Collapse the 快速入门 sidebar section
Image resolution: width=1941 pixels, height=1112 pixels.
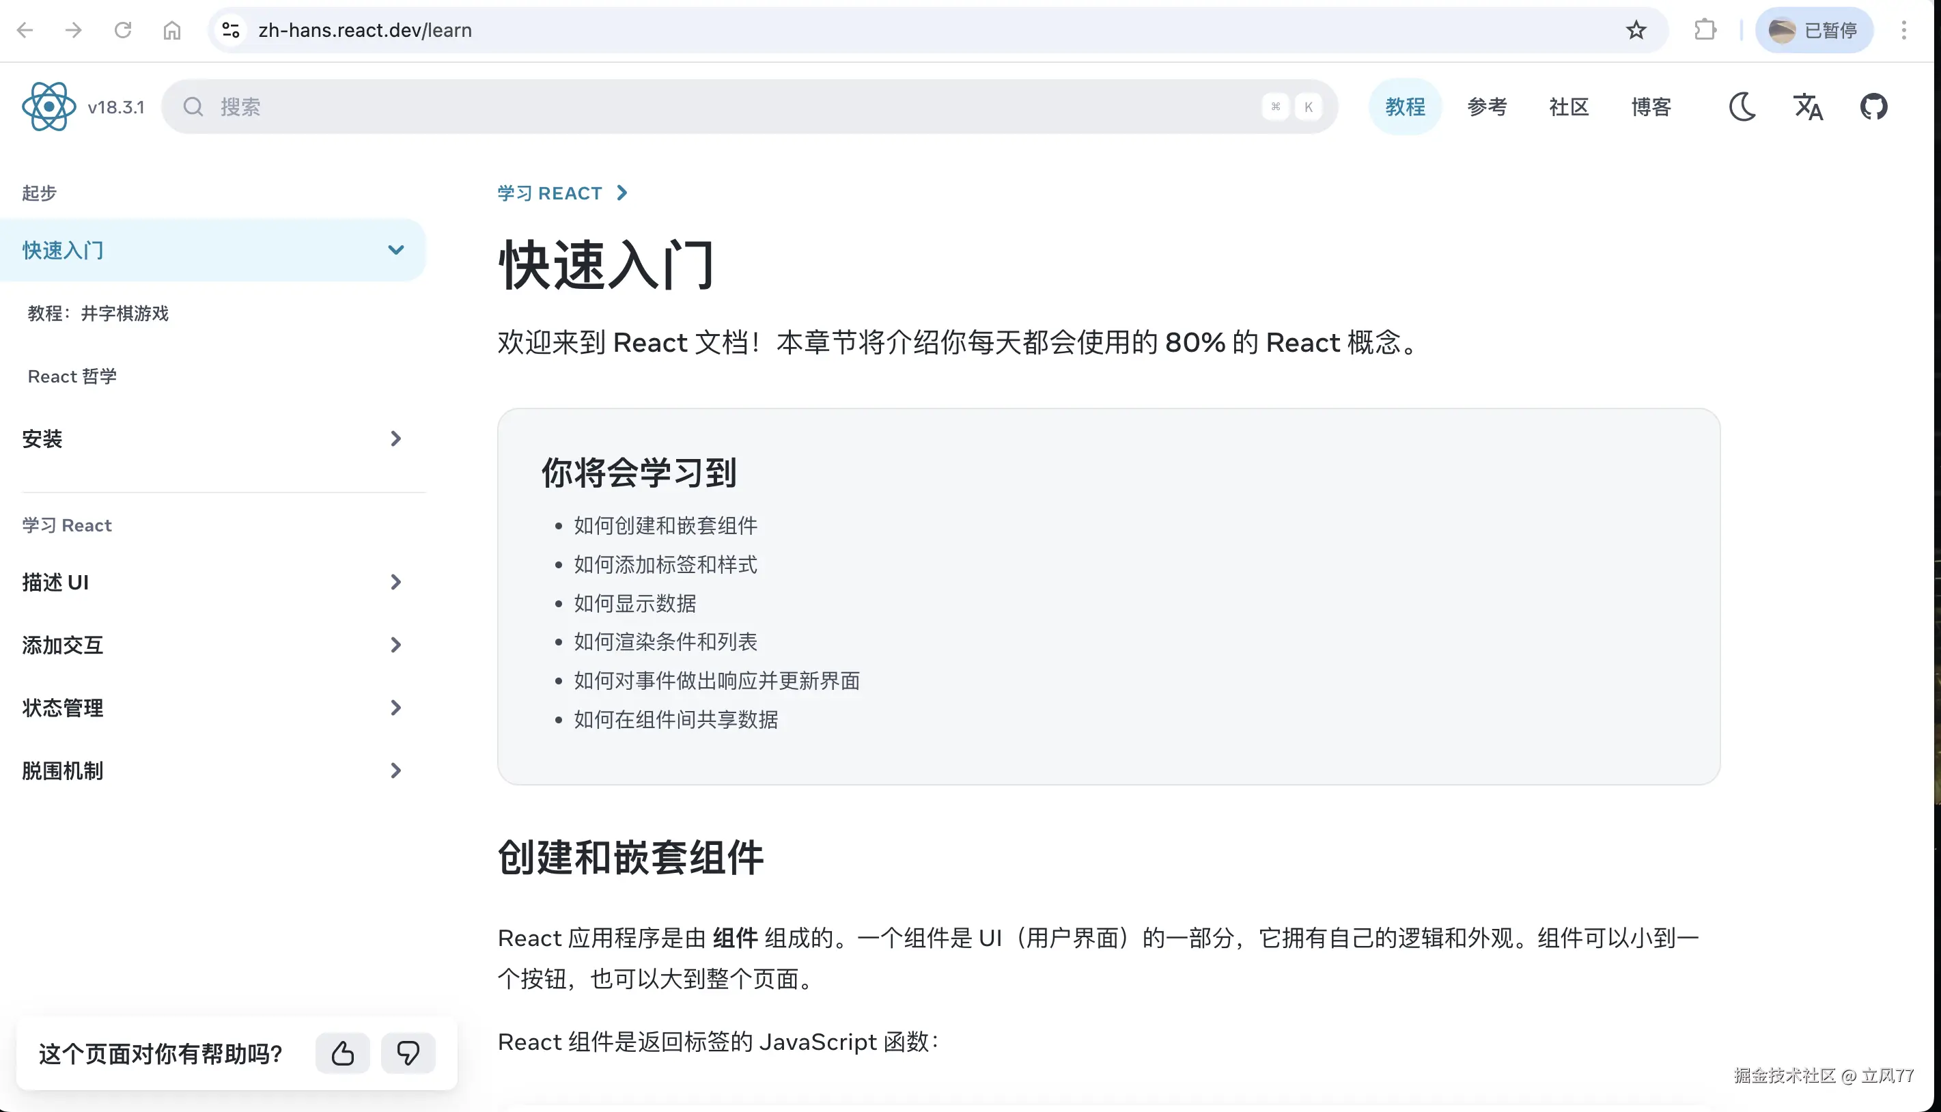[x=395, y=250]
